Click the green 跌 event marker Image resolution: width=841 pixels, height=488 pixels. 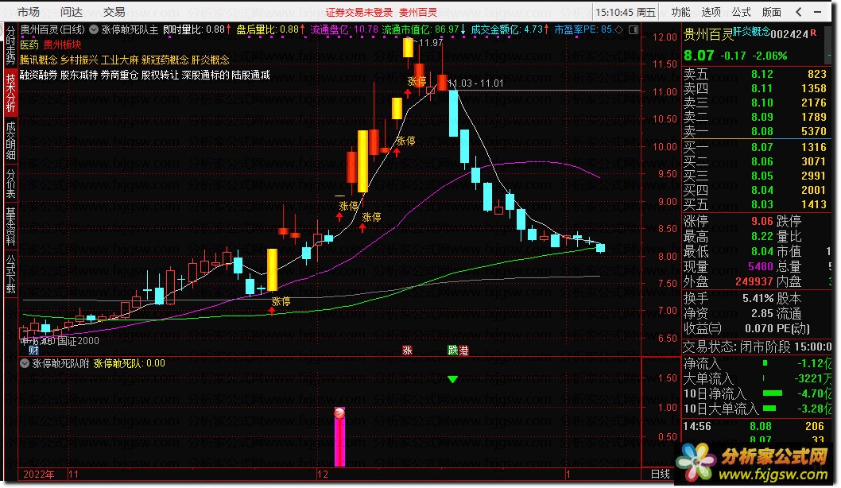click(x=453, y=351)
